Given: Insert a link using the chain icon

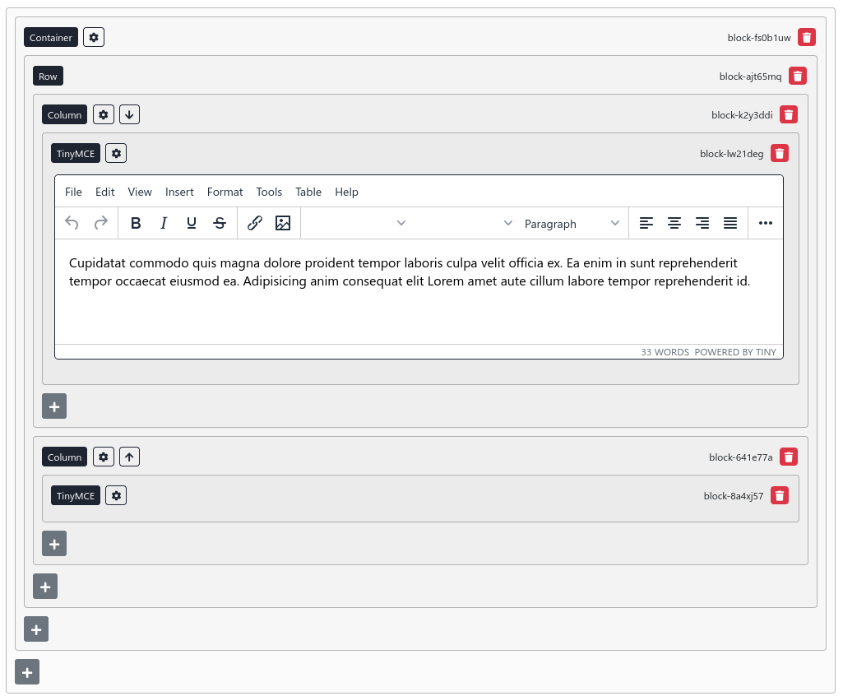Looking at the screenshot, I should [x=255, y=223].
